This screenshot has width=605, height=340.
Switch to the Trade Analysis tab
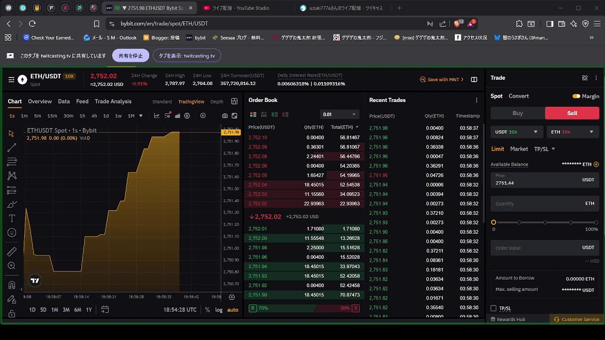click(113, 101)
